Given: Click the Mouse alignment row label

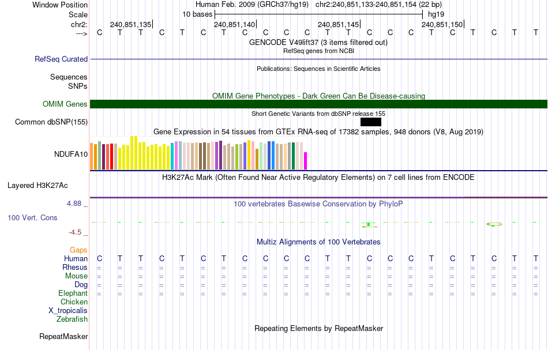Looking at the screenshot, I should pos(76,276).
